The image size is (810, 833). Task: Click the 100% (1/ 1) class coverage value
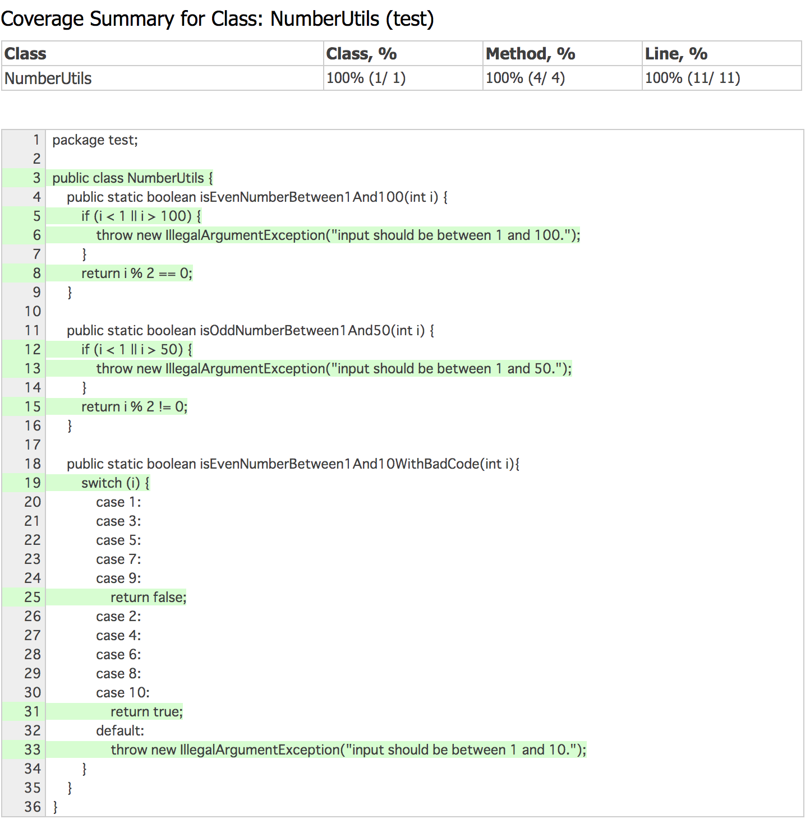tap(366, 78)
